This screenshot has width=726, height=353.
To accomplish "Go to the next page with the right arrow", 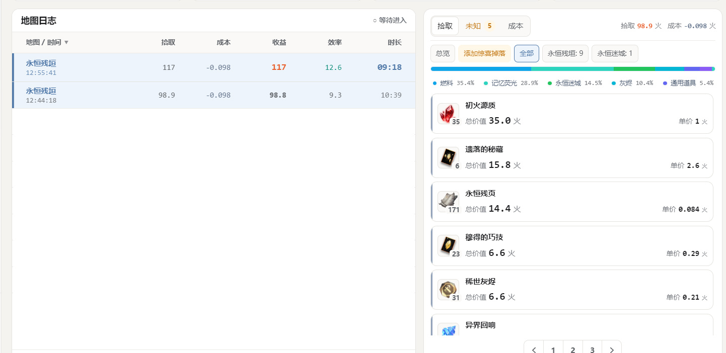I will point(612,350).
